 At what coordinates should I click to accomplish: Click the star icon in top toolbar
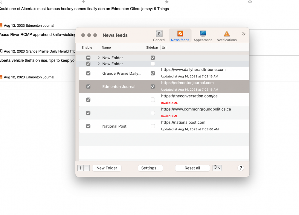click(x=167, y=2)
